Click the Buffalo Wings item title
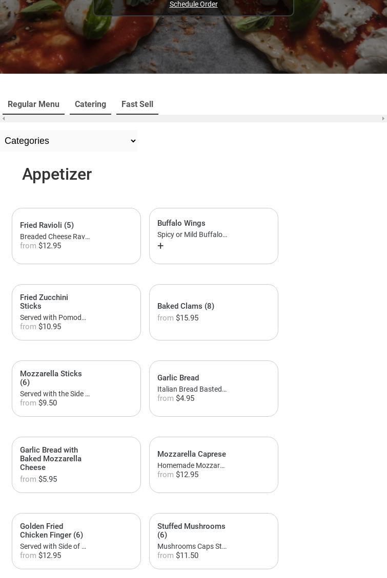Viewport: 387px width, 578px height. click(x=181, y=223)
